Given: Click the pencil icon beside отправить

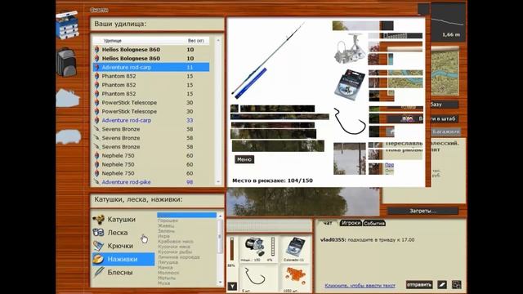Looking at the screenshot, I should [x=441, y=285].
